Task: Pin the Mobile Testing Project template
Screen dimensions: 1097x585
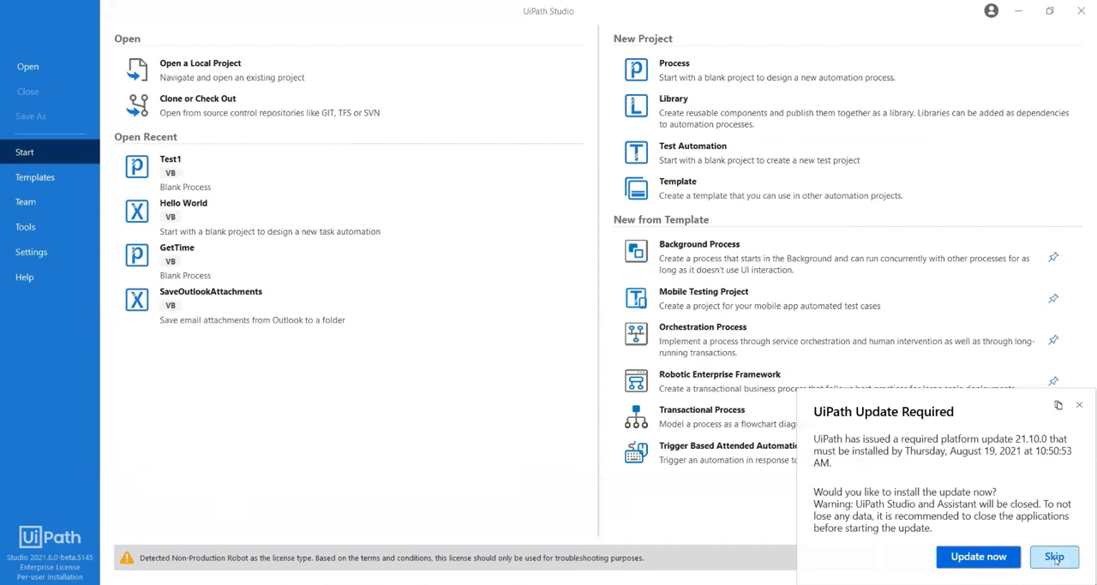Action: pyautogui.click(x=1053, y=298)
